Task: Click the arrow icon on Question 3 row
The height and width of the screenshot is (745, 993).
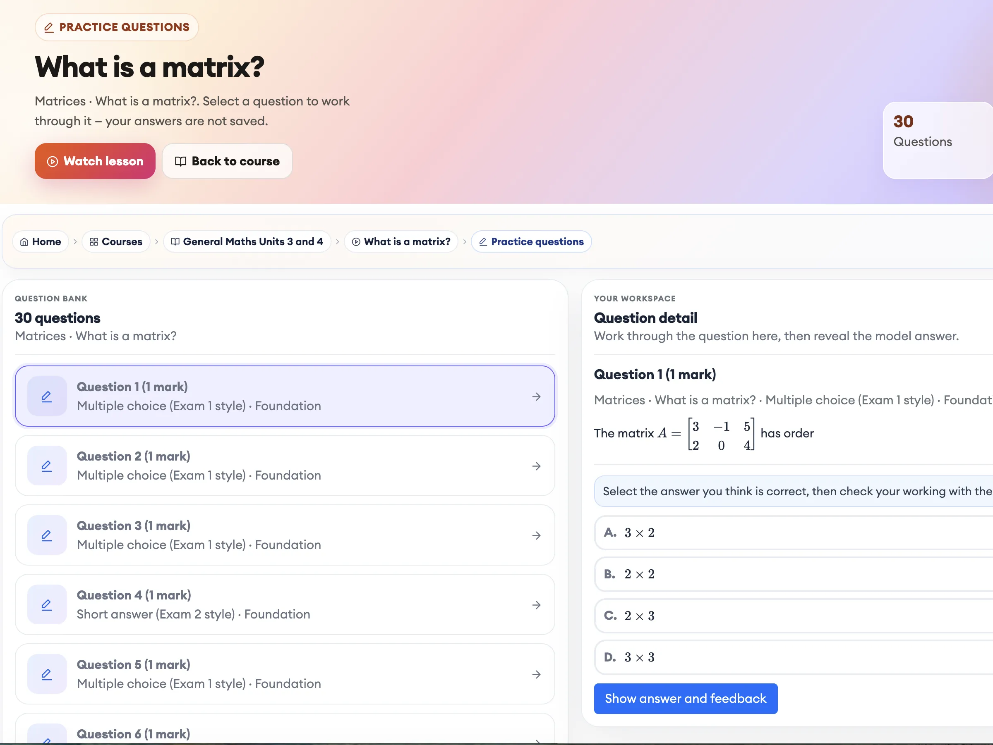Action: click(537, 536)
